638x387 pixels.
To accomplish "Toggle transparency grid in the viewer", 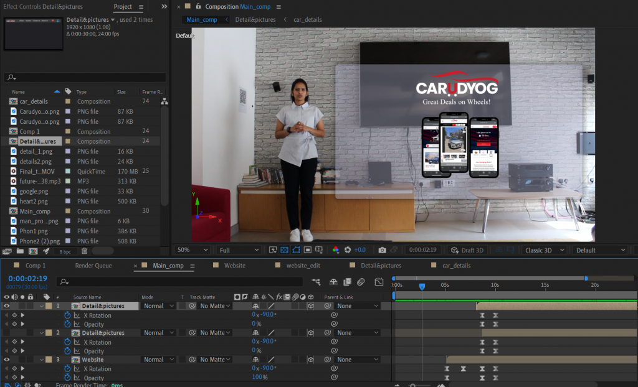I will pos(284,250).
